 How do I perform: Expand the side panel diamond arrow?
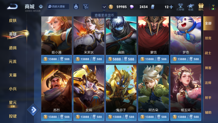coord(33,110)
